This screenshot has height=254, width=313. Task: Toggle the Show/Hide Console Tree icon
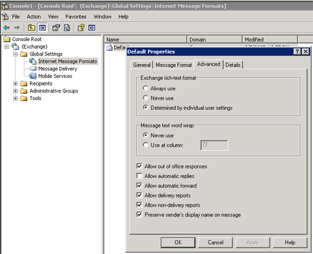click(x=42, y=28)
